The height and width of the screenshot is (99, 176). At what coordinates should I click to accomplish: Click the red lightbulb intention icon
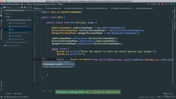pos(43,59)
